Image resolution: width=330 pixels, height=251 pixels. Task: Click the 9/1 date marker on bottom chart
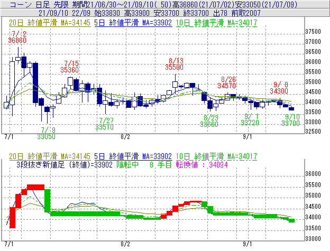tap(247, 244)
